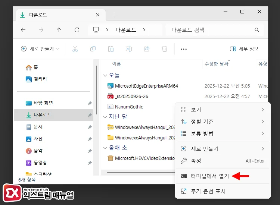Toggle the 세부 정보 details pane

coord(244,49)
